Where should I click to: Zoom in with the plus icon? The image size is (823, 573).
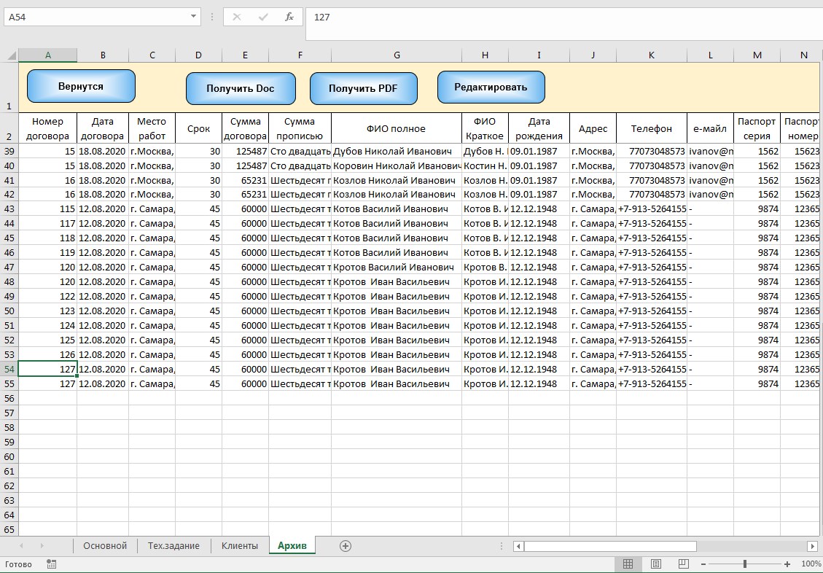tap(787, 564)
